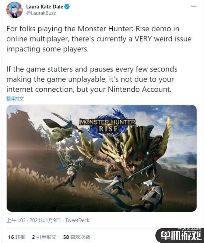Click the 翻译推文 translate tweet link
Viewport: 204px width, 243px height.
pos(15,99)
